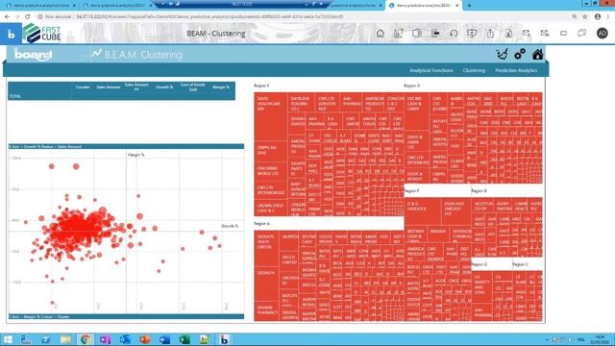Click the Y Axis Margin % Colour bar

(x=126, y=316)
